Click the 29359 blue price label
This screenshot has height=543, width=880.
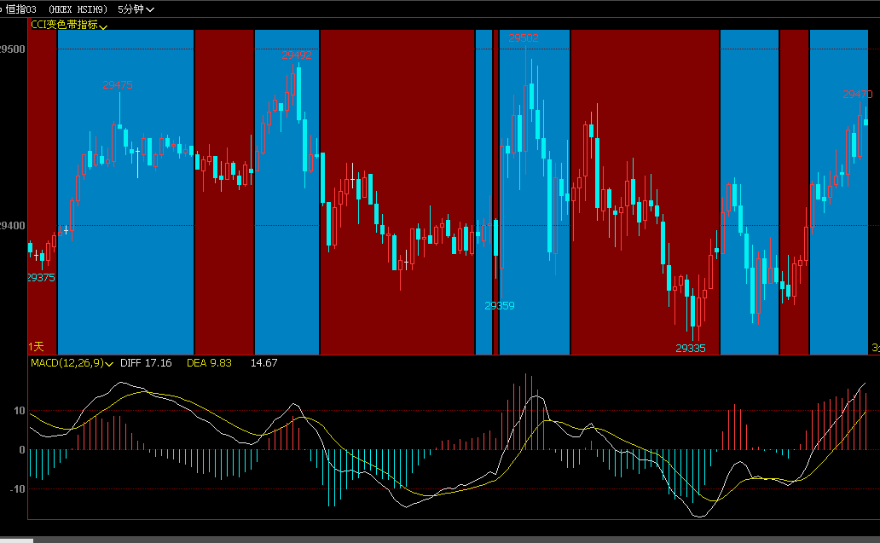click(x=500, y=305)
